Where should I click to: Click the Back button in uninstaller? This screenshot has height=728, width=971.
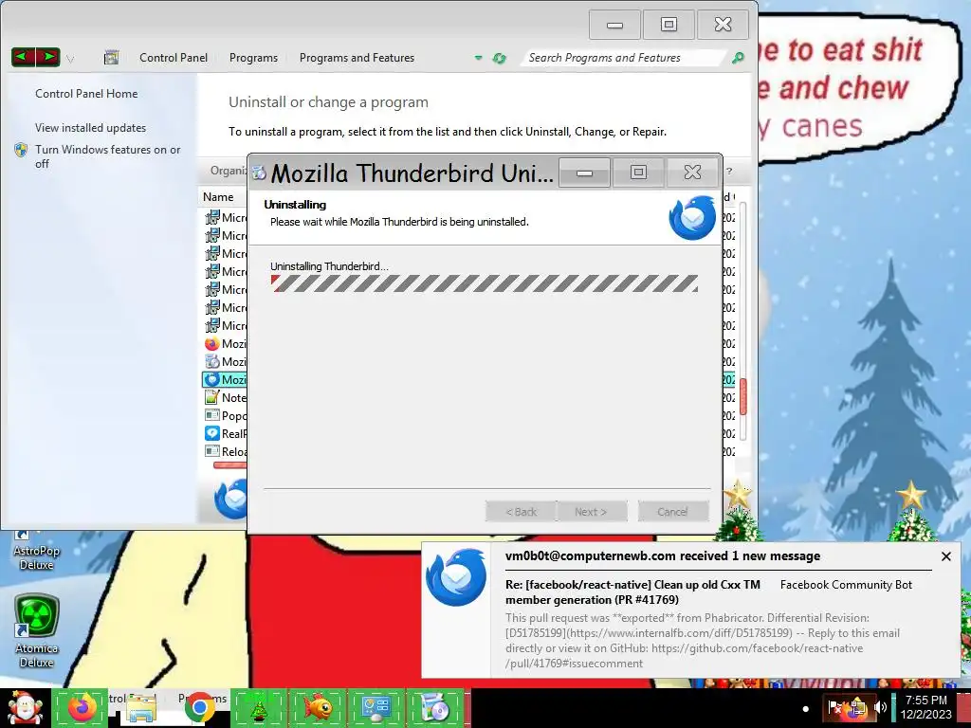[x=521, y=512]
